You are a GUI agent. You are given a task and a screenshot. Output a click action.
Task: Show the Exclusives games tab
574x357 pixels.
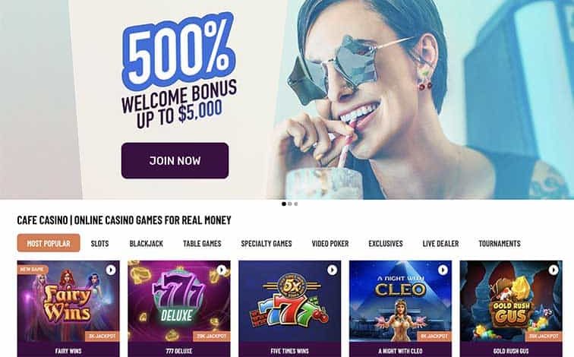click(x=386, y=244)
